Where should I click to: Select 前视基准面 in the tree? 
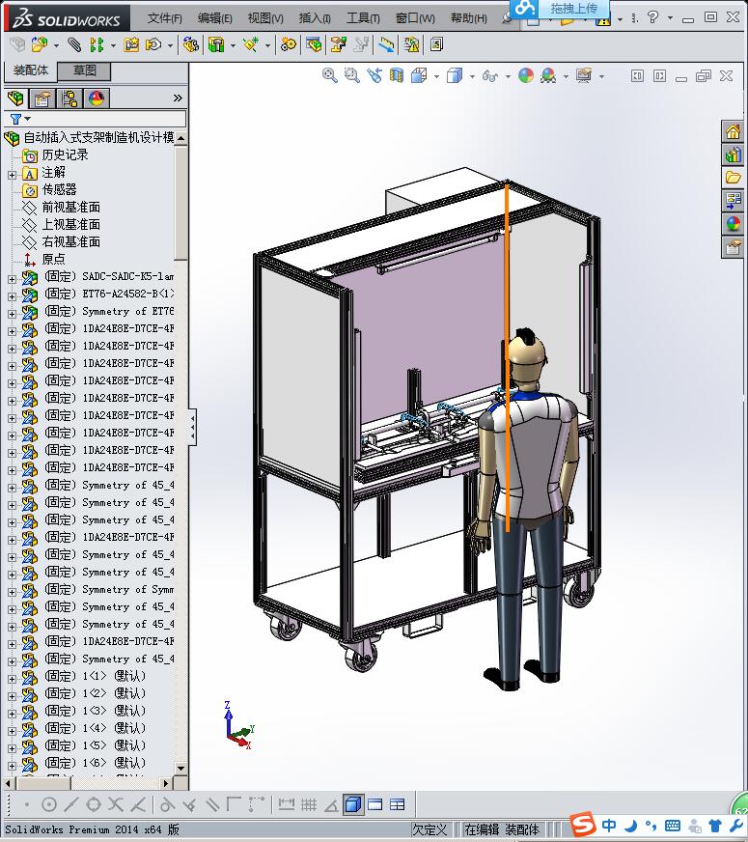[x=71, y=207]
